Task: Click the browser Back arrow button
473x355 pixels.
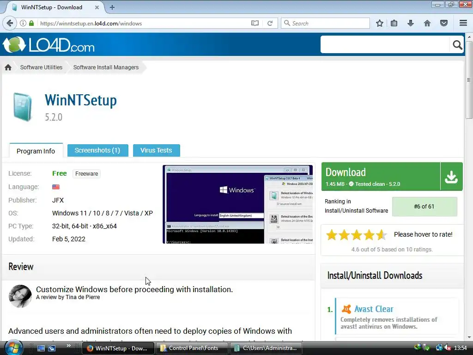Action: 10,23
